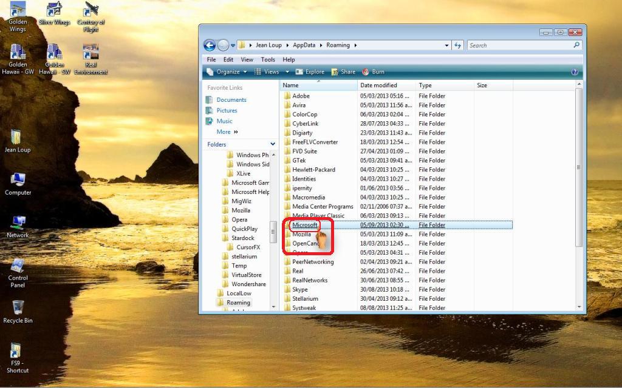Sort by Size column header
622x388 pixels.
(493, 85)
